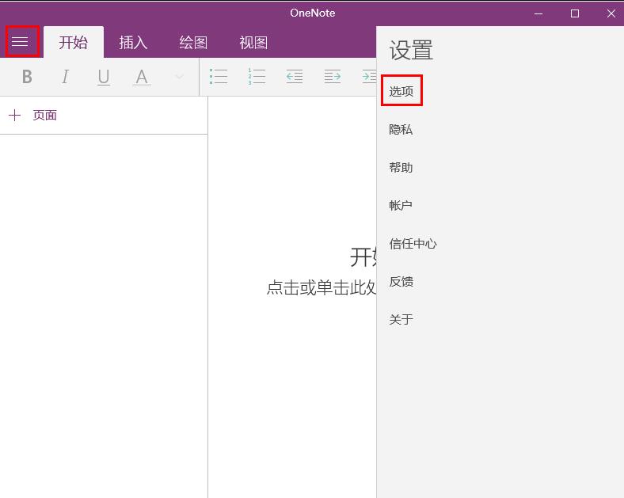The height and width of the screenshot is (498, 624).
Task: Open 选项 in settings
Action: point(401,91)
